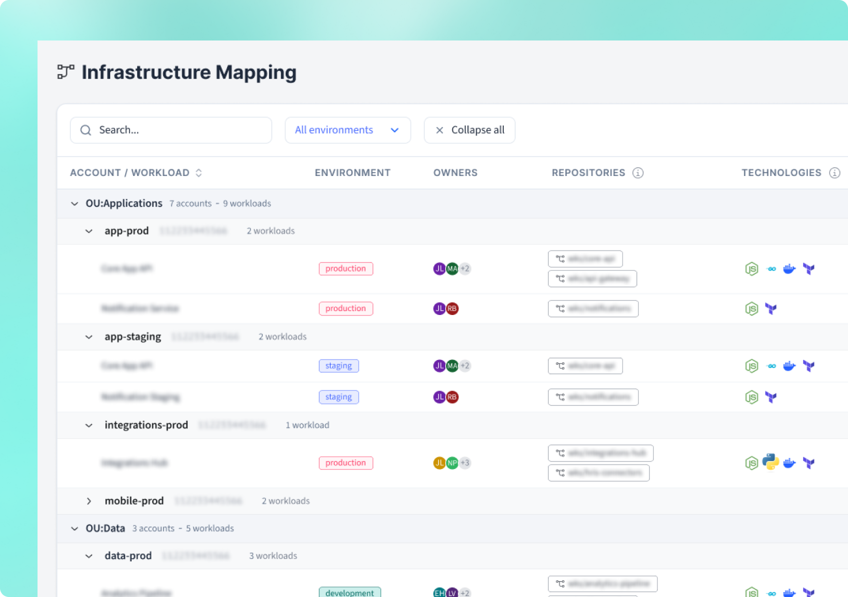Collapse the integrations-prod account chevron

[x=89, y=426]
